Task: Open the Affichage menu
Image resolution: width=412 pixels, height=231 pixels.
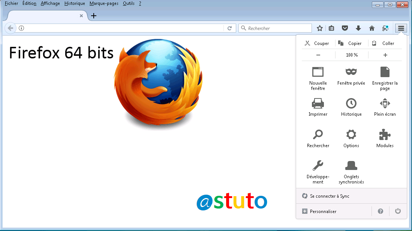Action: (50, 3)
